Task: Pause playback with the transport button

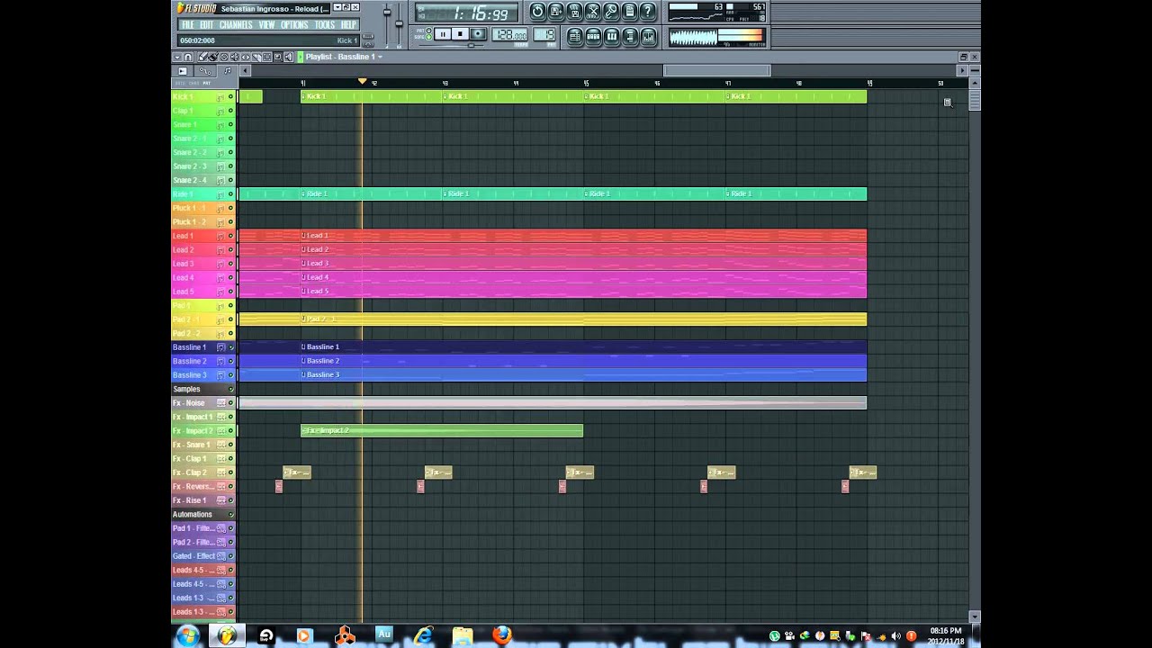Action: [443, 34]
